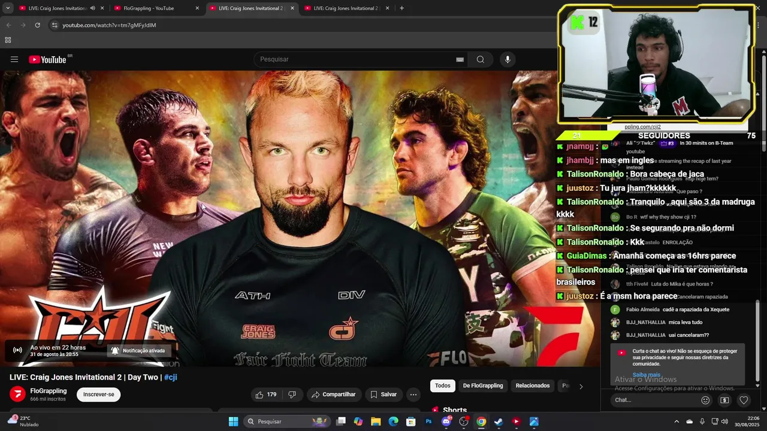Close the FloGrappling - YouTube tab
Viewport: 767px width, 431px height.
197,8
